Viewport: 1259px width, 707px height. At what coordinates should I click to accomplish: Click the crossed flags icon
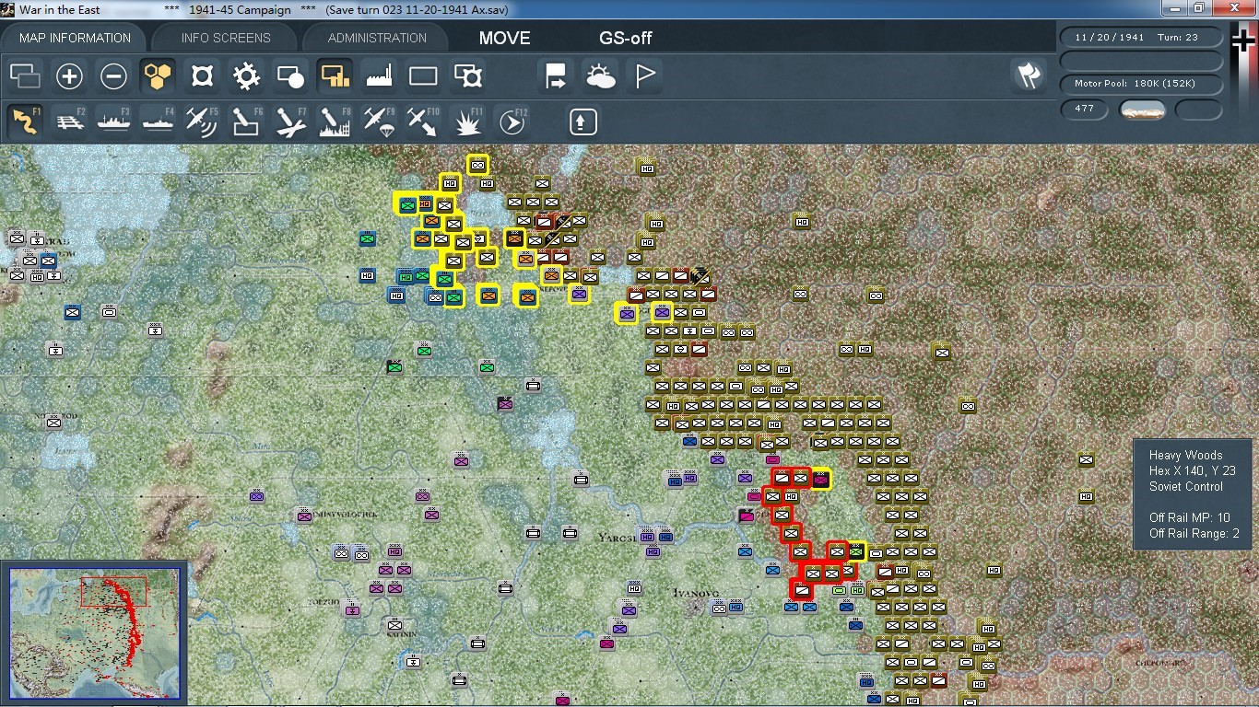pos(1029,76)
